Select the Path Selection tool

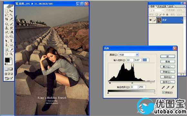coord(6,41)
